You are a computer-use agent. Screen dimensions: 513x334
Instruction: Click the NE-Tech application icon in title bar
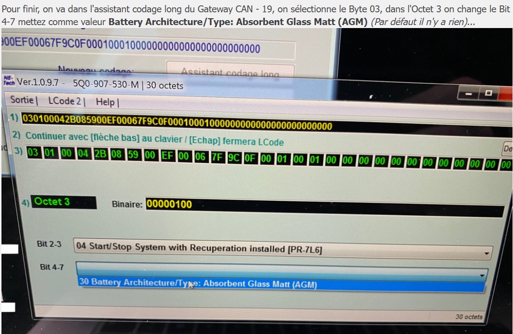pos(9,80)
